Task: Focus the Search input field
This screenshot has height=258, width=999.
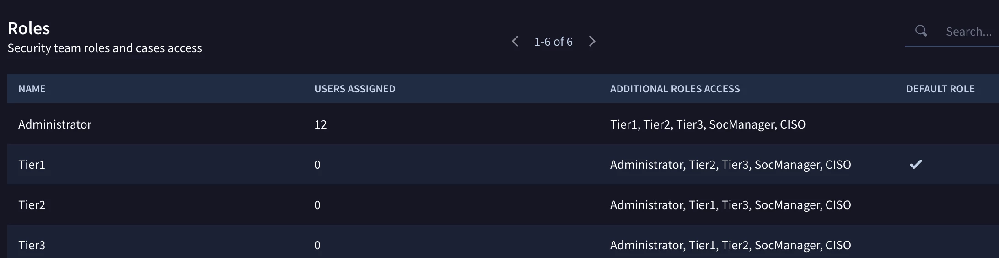Action: click(968, 32)
